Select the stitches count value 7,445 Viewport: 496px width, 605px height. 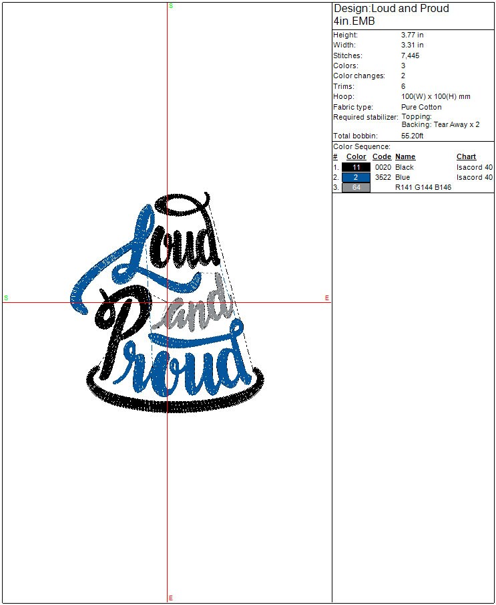tap(410, 55)
